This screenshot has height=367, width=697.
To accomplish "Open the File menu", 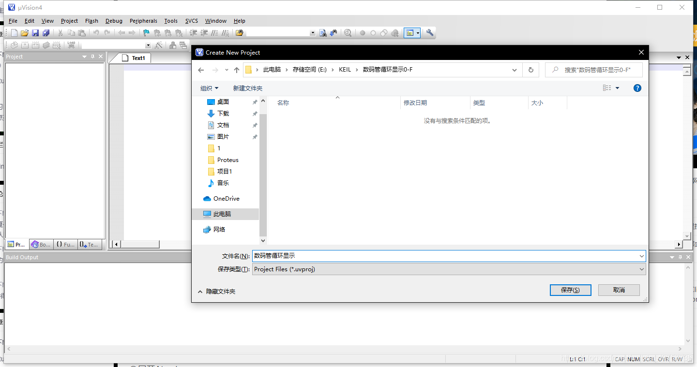I will (x=13, y=21).
